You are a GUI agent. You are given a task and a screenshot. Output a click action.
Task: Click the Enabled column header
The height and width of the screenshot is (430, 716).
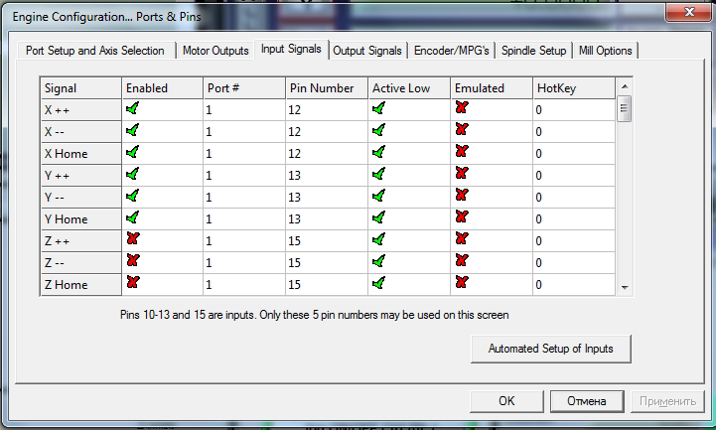point(162,88)
